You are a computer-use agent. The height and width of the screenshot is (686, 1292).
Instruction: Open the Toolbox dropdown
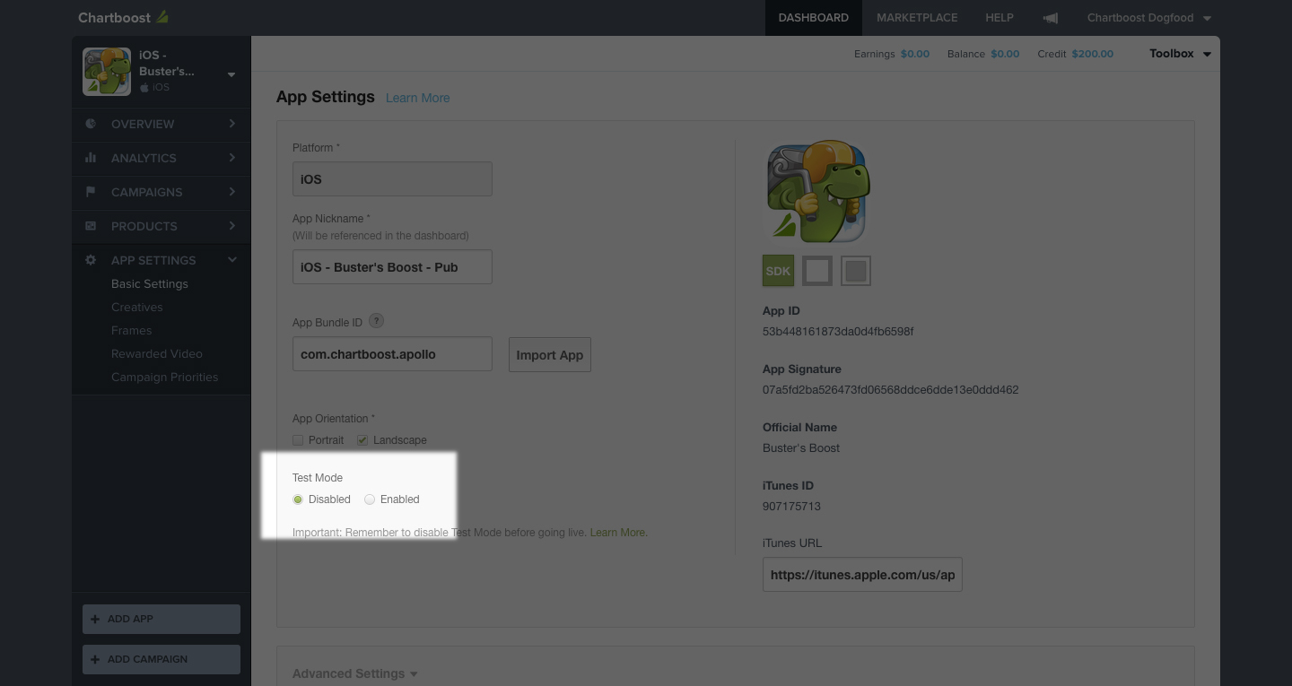pos(1180,54)
